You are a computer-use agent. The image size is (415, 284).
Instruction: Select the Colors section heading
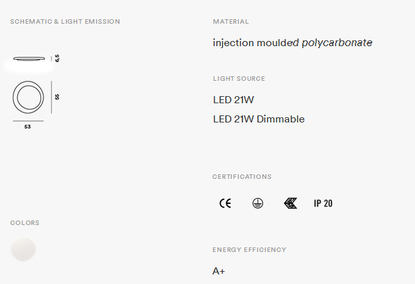(24, 223)
